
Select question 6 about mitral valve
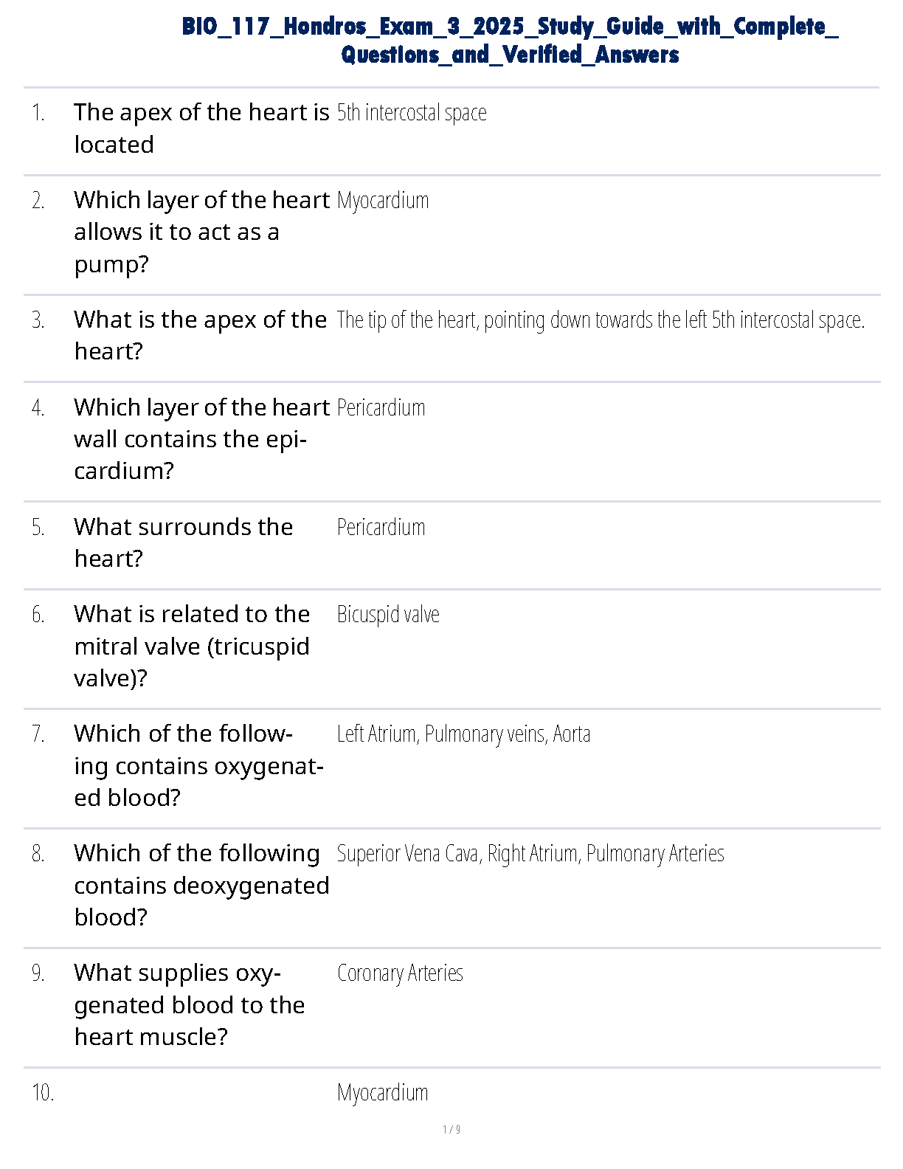click(192, 646)
